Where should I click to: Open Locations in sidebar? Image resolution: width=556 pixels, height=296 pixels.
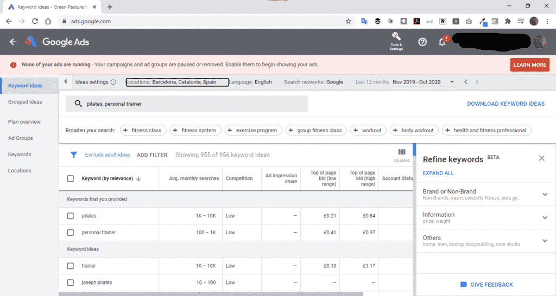[x=20, y=171]
